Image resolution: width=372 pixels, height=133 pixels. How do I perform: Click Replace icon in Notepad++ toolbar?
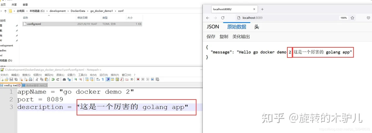(x=69, y=79)
